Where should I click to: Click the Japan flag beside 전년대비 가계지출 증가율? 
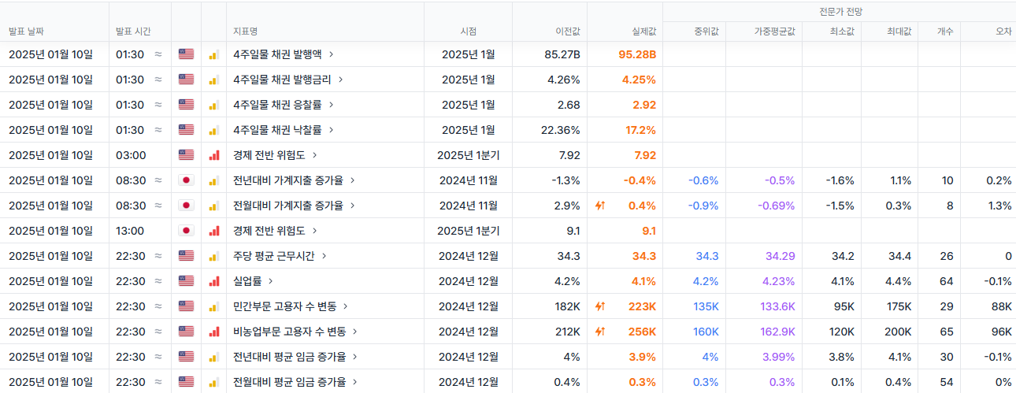point(186,180)
